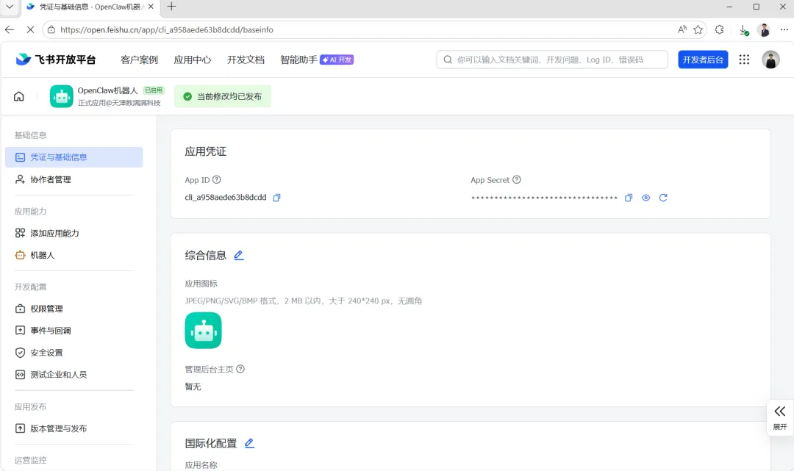The height and width of the screenshot is (471, 794).
Task: Regenerate the App Secret with refresh icon
Action: pyautogui.click(x=663, y=198)
